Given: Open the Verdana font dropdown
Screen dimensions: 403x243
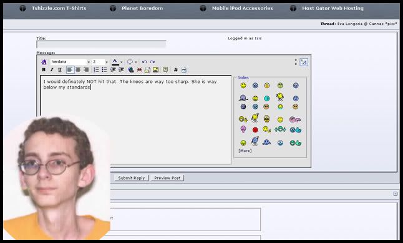Looking at the screenshot, I should 70,62.
